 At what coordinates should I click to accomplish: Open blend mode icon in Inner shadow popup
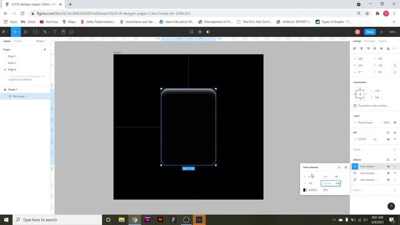coord(339,167)
